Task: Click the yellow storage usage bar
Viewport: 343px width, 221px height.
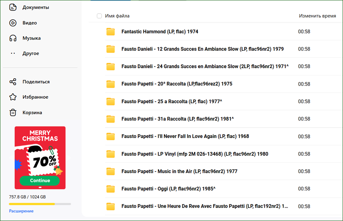Action: [40, 204]
